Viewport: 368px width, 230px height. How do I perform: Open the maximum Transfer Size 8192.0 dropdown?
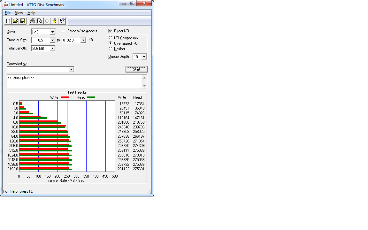point(83,40)
